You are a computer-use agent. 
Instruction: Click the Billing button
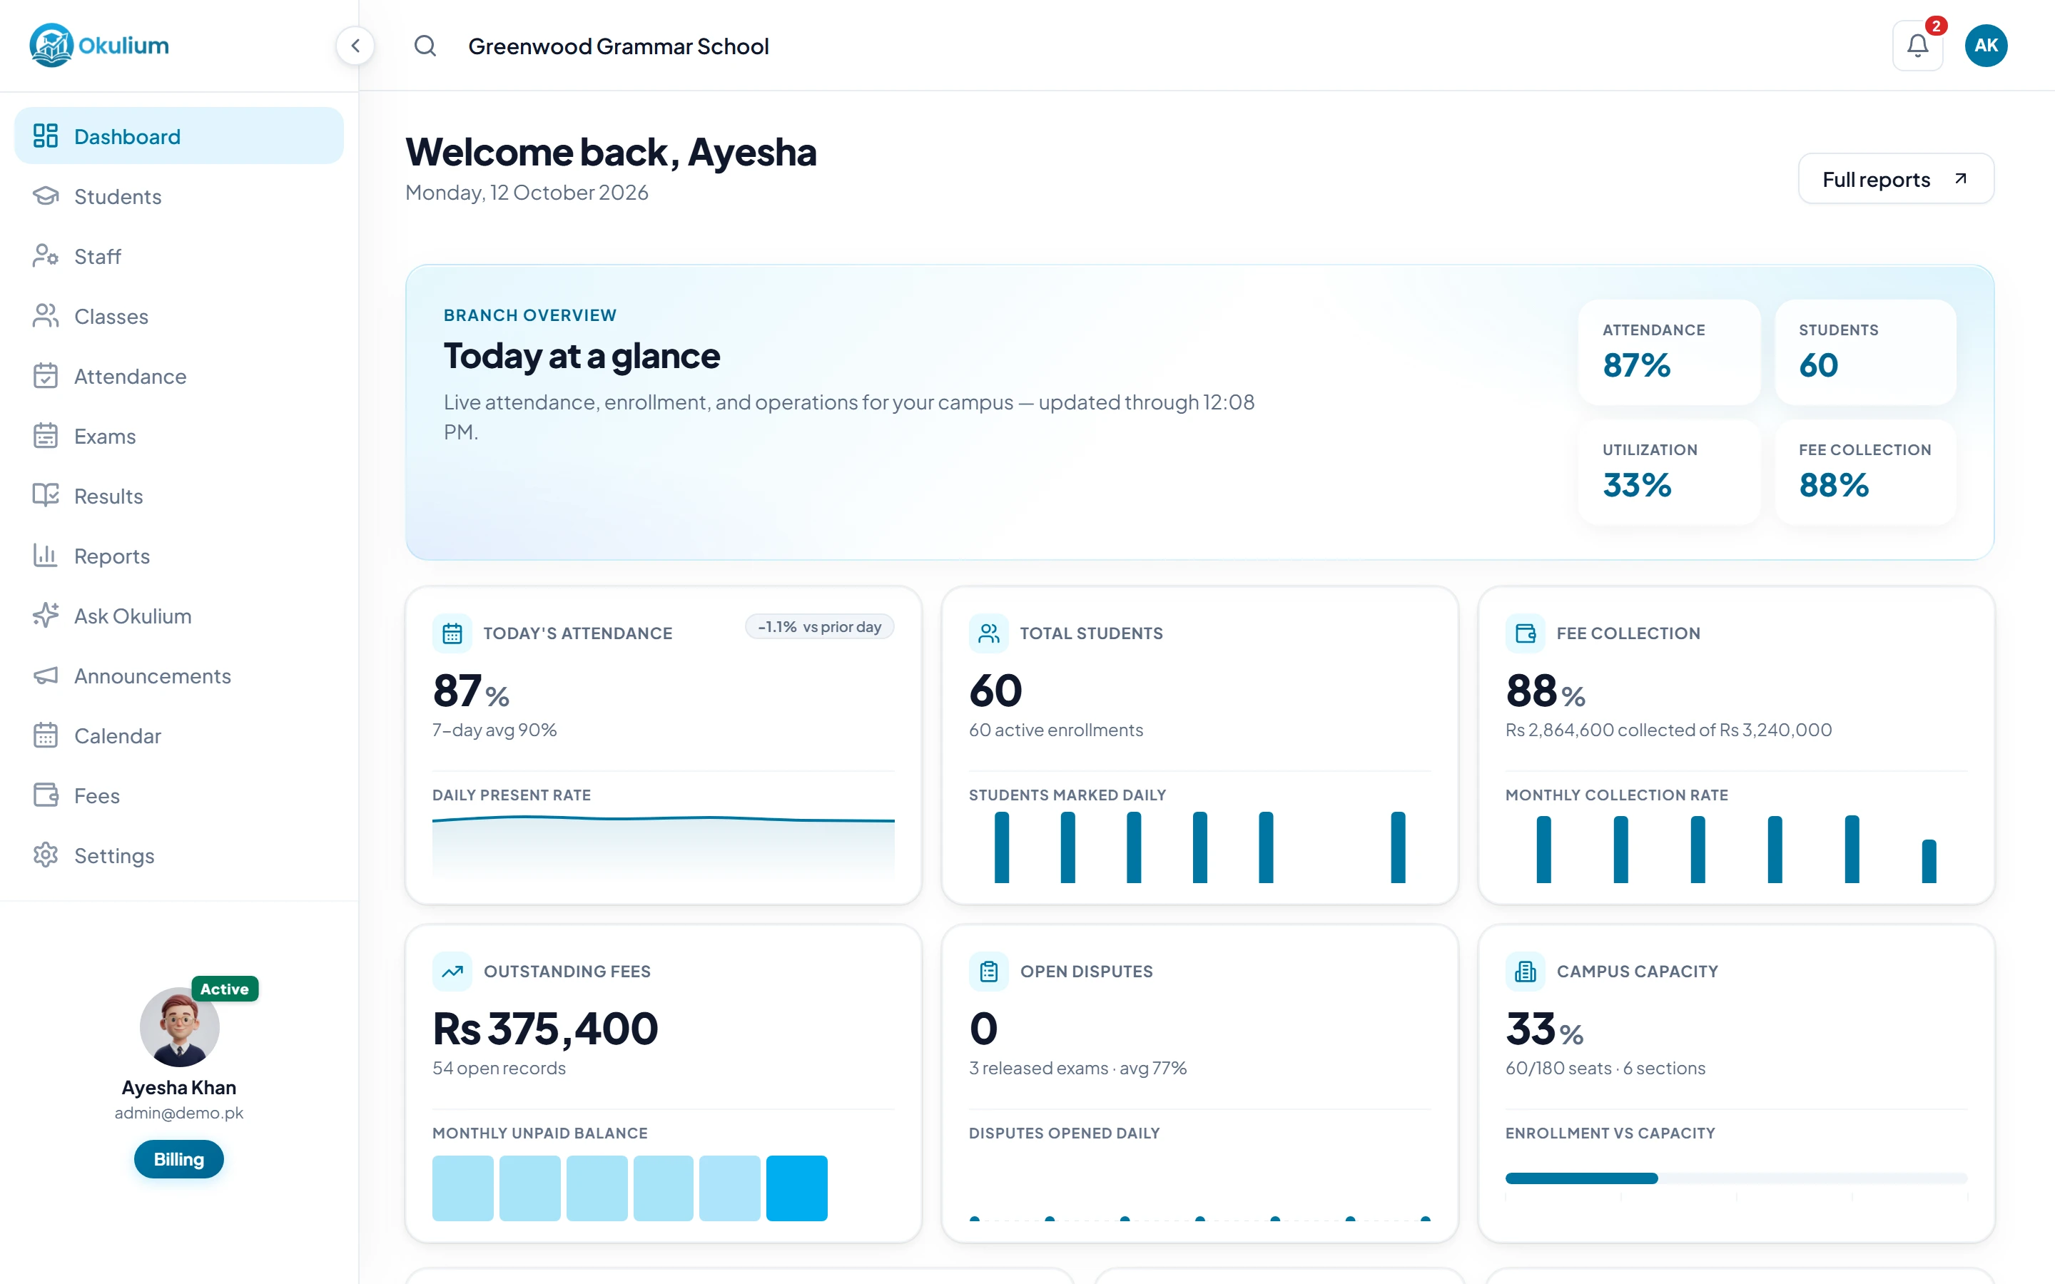point(179,1159)
